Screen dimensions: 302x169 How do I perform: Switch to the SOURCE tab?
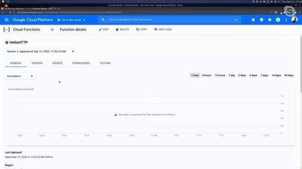(x=58, y=63)
